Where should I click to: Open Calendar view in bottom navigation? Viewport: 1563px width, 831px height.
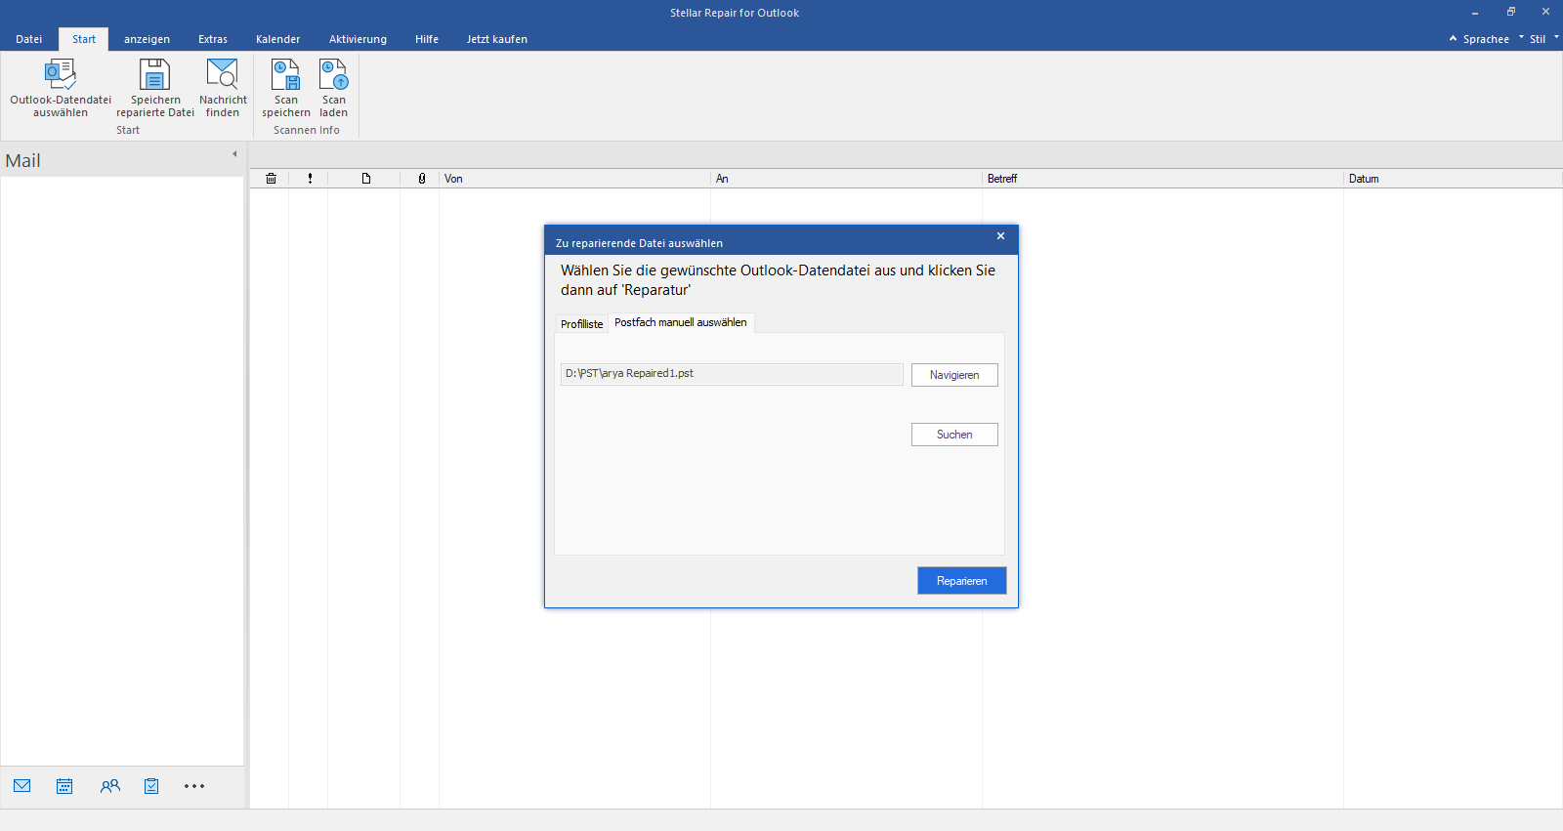click(x=64, y=786)
